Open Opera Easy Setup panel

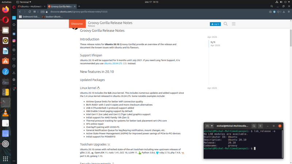[x=289, y=12]
